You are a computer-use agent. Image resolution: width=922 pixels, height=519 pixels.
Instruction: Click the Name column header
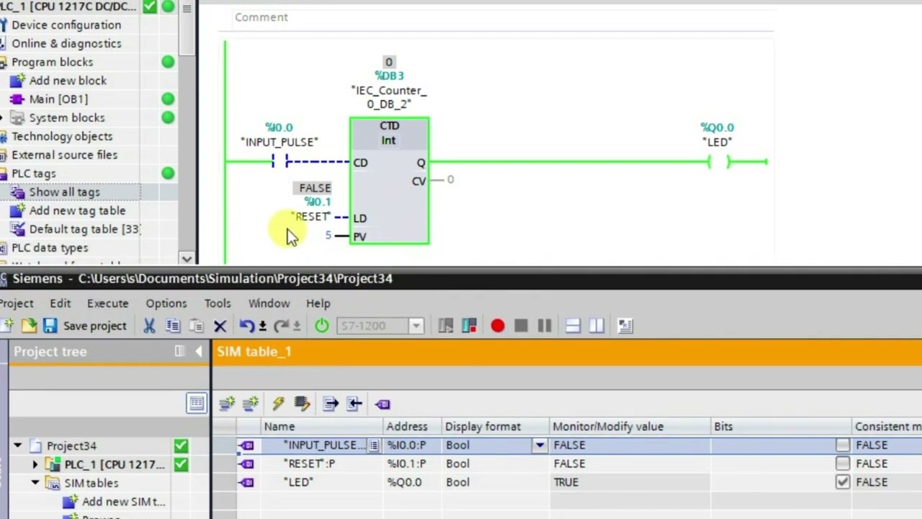coord(321,427)
